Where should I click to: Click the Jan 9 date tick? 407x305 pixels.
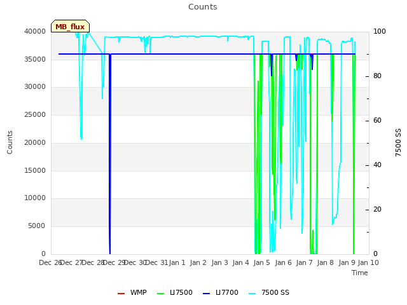347,262
